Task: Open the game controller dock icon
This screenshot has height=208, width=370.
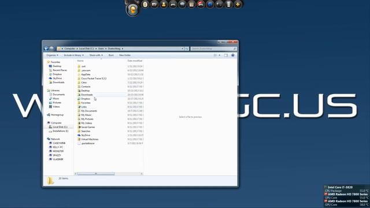Action: pyautogui.click(x=173, y=4)
